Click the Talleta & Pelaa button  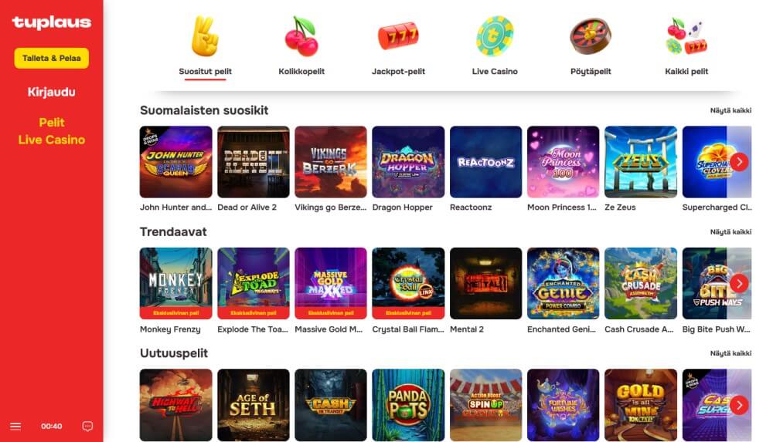[x=52, y=58]
